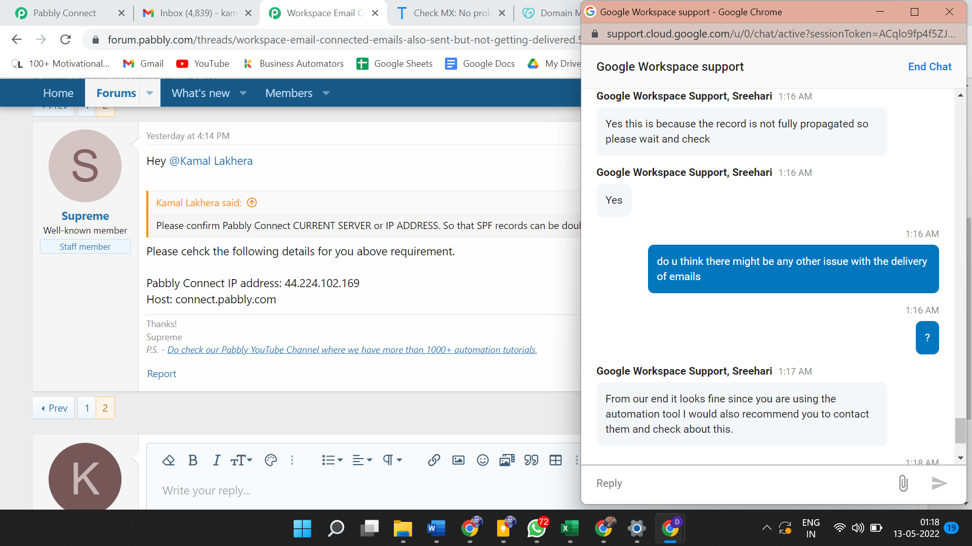Click the insert table icon in editor
The height and width of the screenshot is (546, 972).
(555, 460)
